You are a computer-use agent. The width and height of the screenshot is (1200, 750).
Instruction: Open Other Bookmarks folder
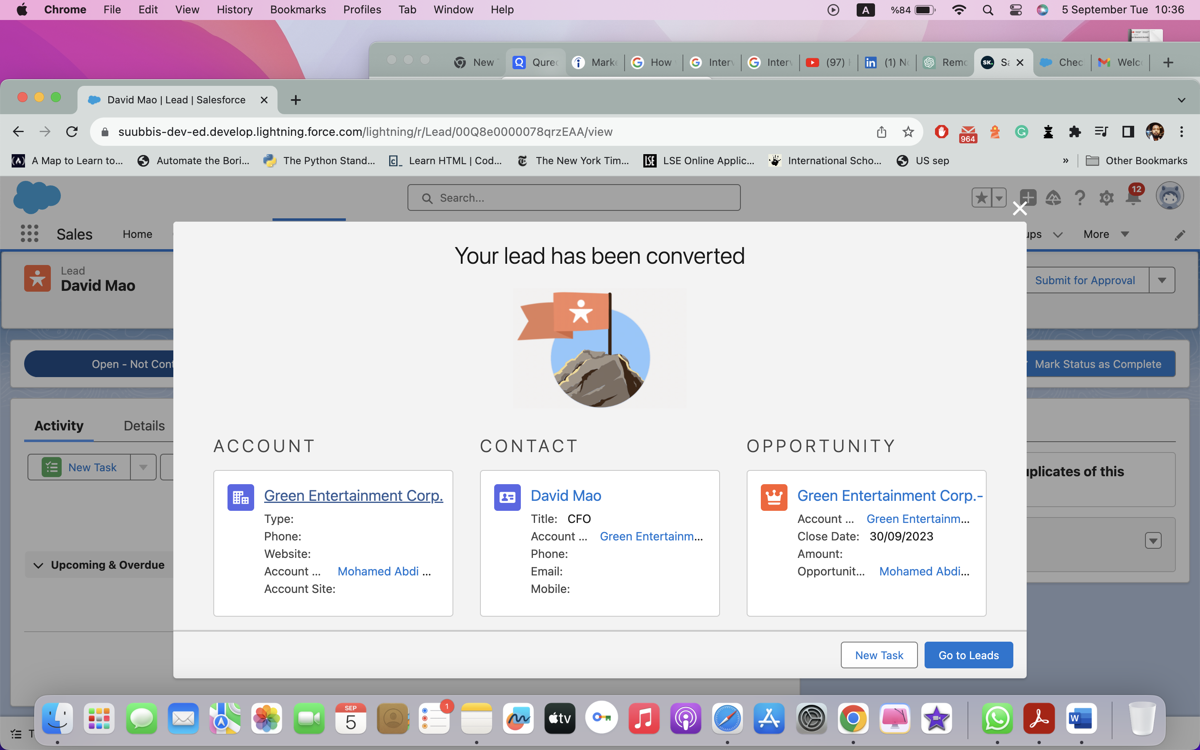pyautogui.click(x=1136, y=161)
